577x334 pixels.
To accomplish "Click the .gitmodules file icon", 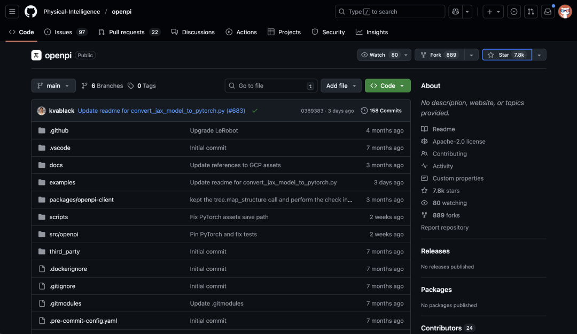I will click(x=42, y=304).
